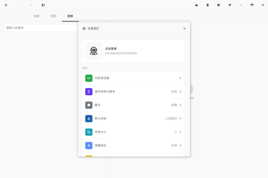Click 点击登录 to sign in
268x178 pixels.
[111, 49]
